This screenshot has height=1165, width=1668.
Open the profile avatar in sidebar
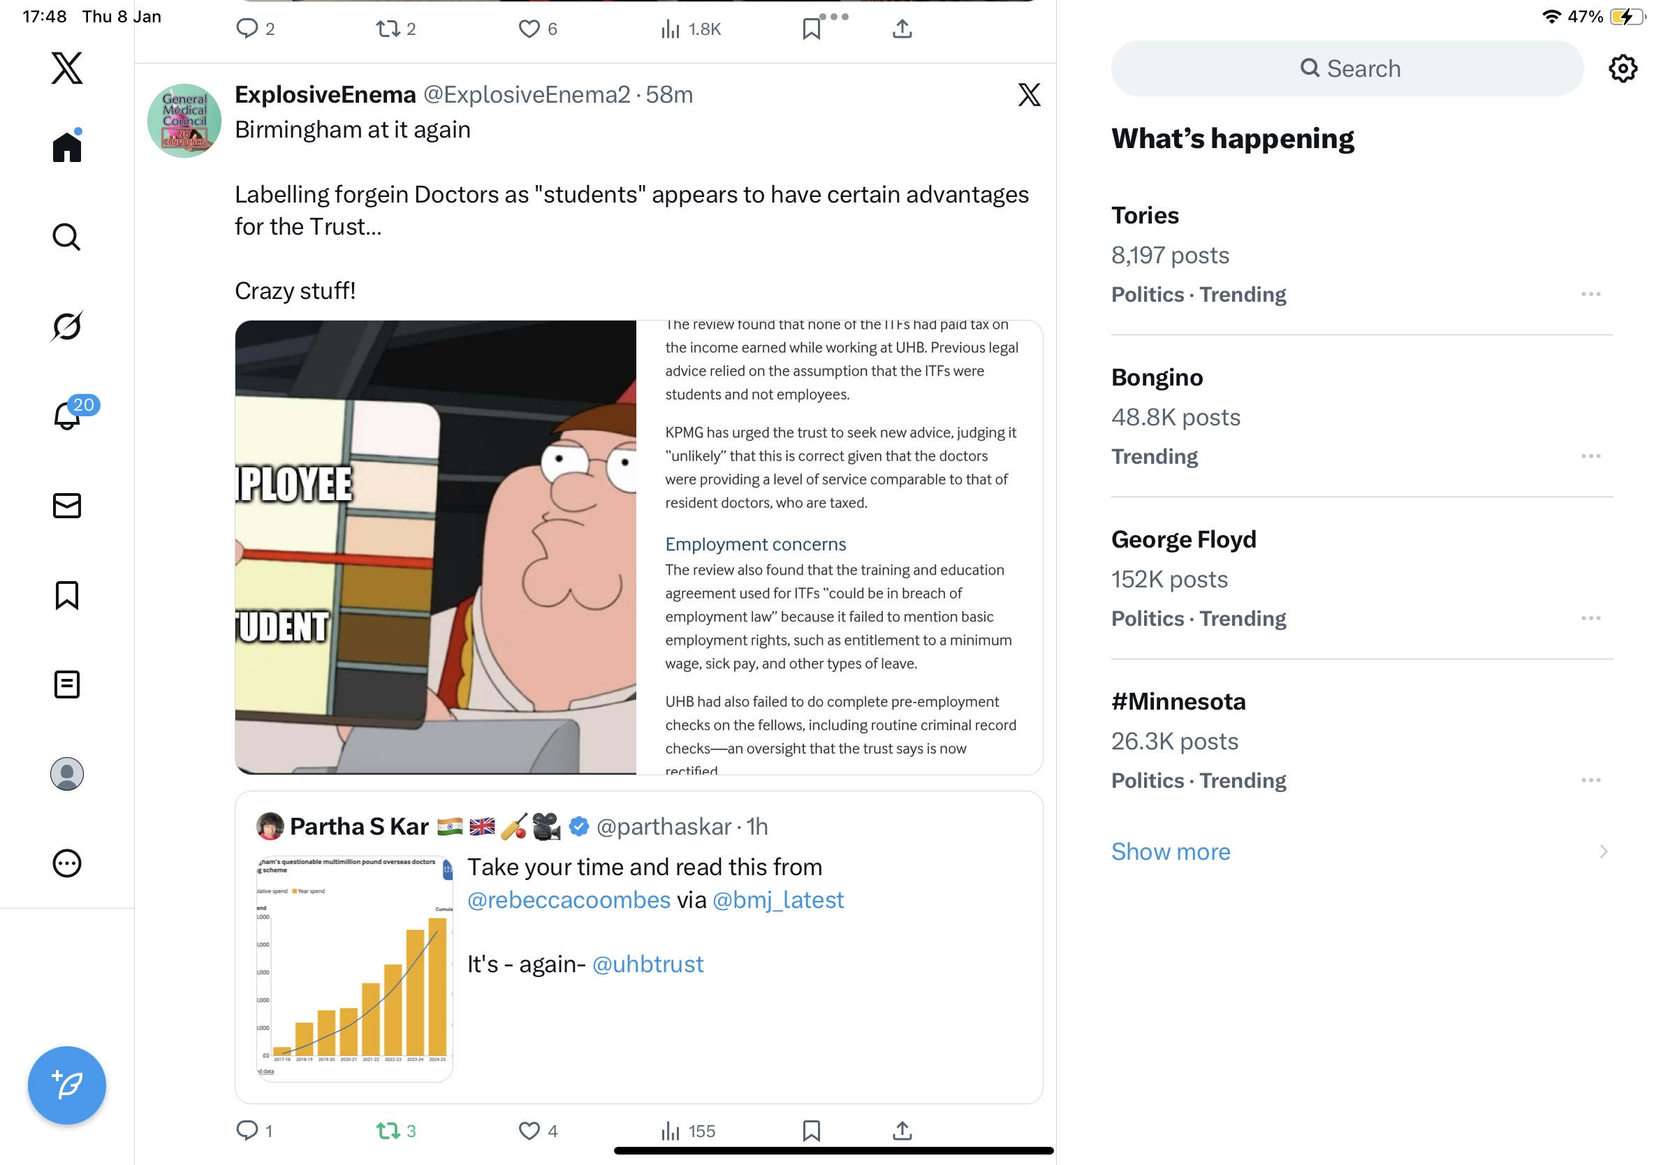67,773
